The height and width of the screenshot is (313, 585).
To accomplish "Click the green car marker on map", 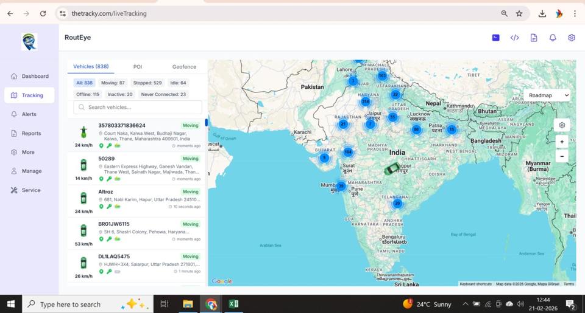I will (392, 168).
